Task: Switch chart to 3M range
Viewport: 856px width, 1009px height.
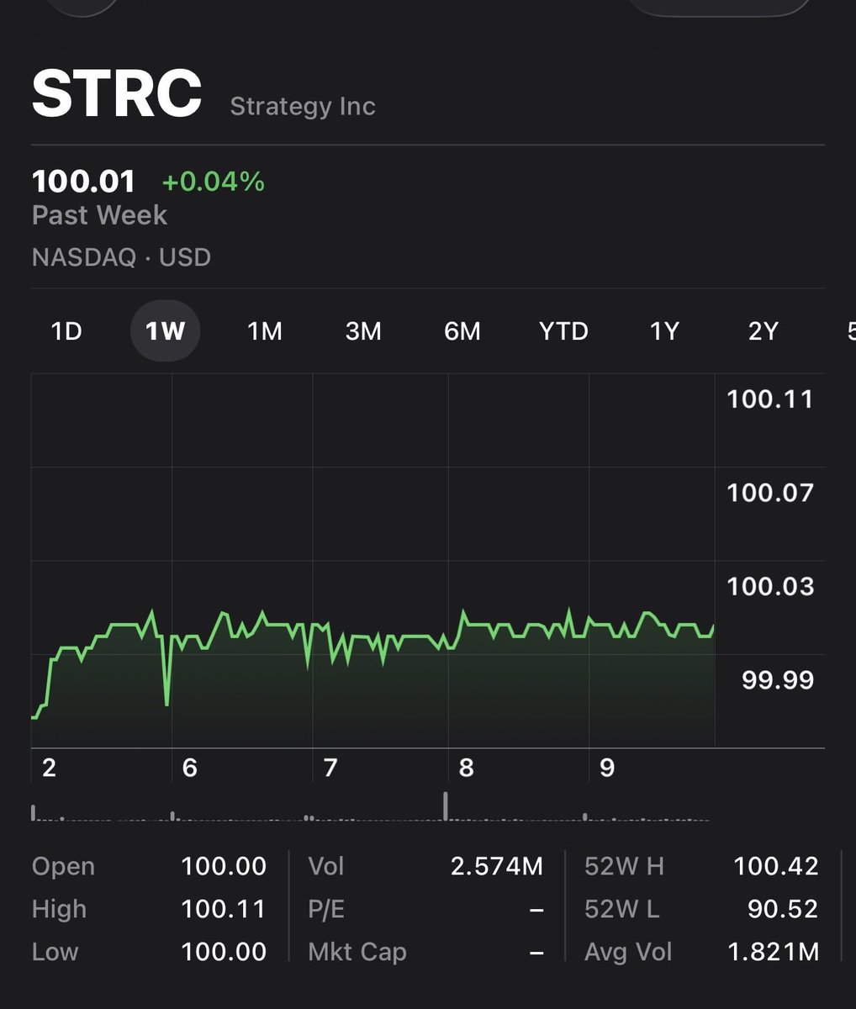Action: 363,331
